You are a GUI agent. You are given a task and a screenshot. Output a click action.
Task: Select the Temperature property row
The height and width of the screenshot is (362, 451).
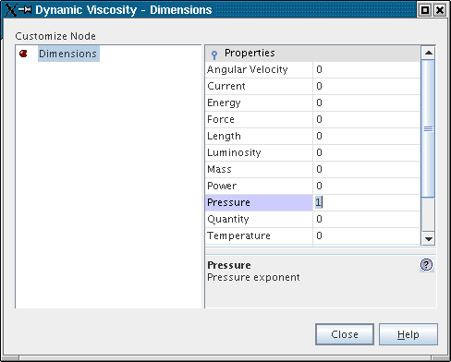click(312, 235)
